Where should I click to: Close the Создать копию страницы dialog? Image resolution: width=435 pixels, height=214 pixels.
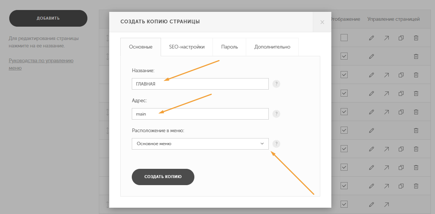[322, 22]
